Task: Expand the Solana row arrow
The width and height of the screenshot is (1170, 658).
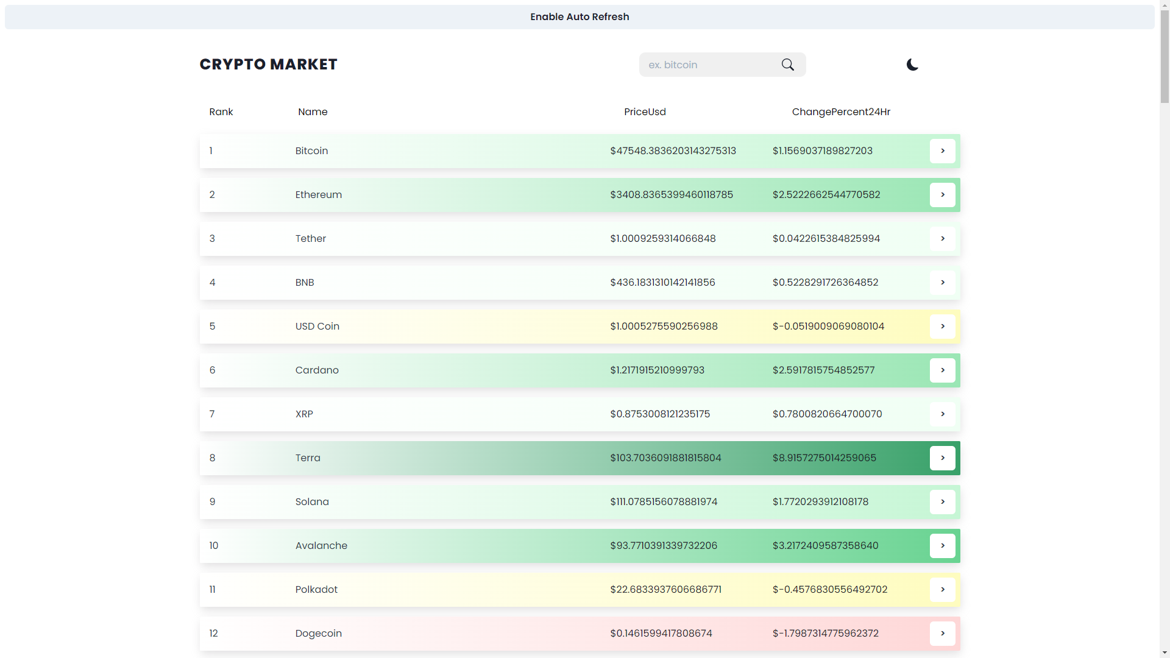Action: [x=942, y=502]
